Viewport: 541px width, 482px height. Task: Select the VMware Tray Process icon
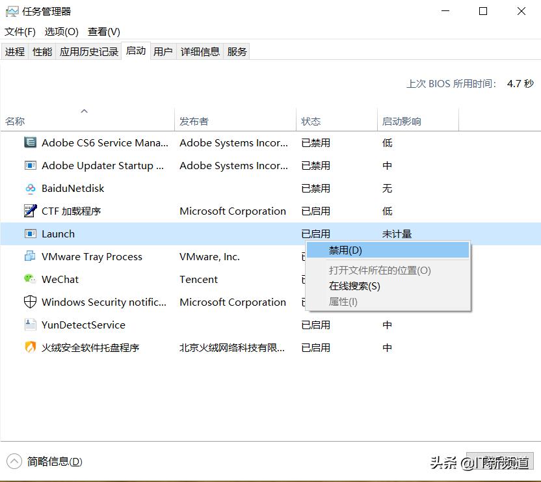pyautogui.click(x=30, y=256)
